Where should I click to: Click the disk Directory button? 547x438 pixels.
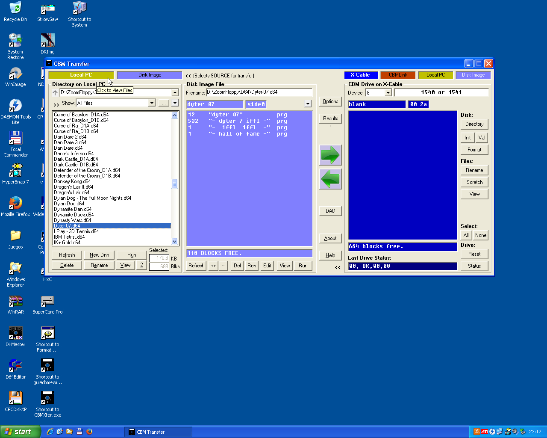click(474, 124)
